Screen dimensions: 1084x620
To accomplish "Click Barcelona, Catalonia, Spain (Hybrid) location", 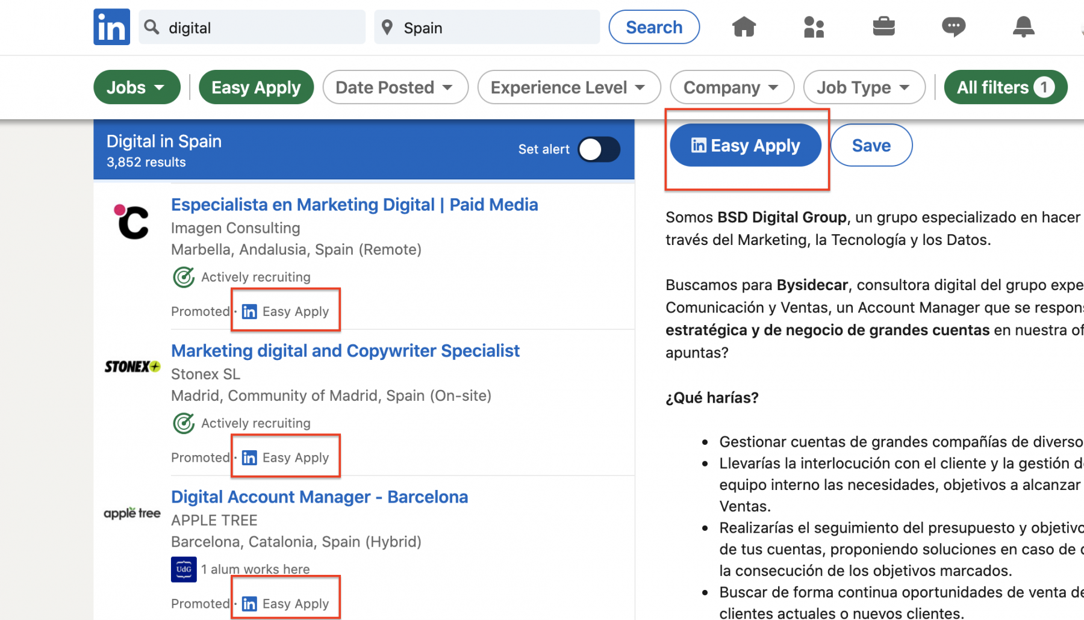I will click(x=296, y=542).
